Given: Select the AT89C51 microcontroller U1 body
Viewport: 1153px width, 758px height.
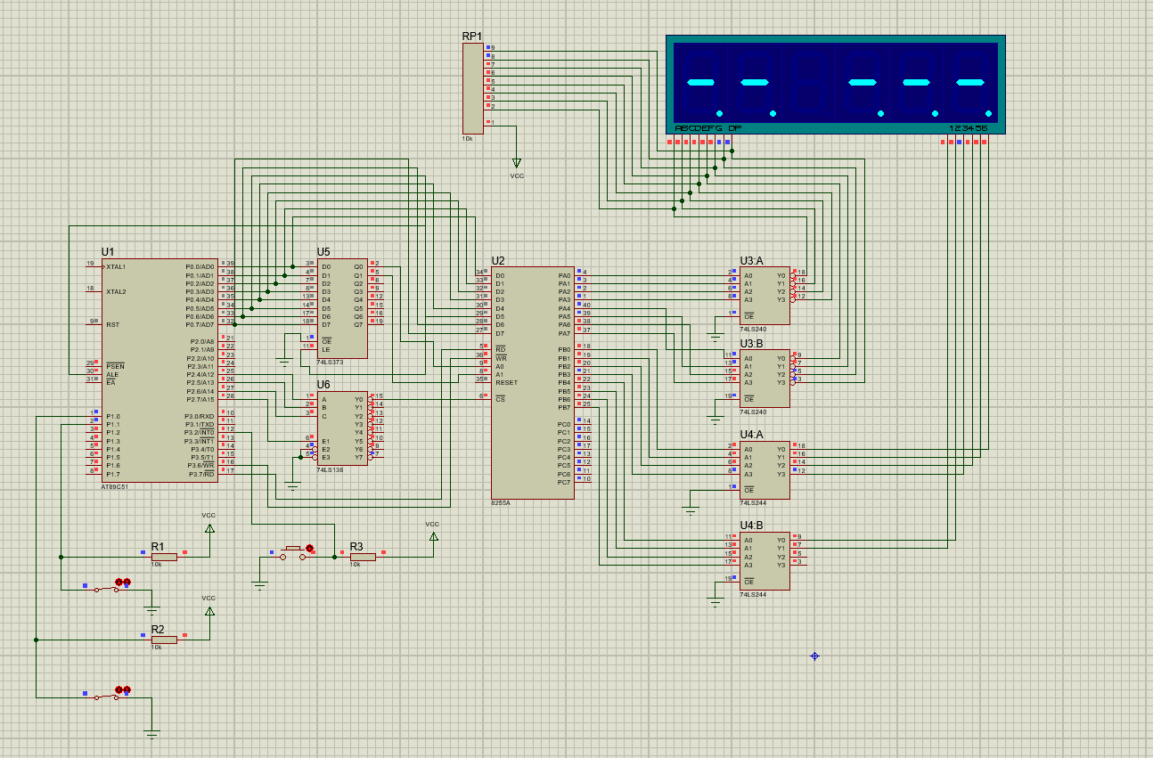Looking at the screenshot, I should click(159, 371).
